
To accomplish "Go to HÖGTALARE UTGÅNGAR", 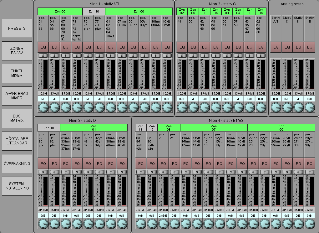I will coord(17,141).
